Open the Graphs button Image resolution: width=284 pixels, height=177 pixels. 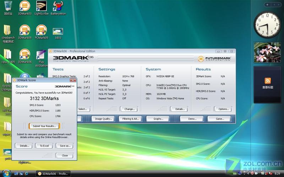(158, 119)
